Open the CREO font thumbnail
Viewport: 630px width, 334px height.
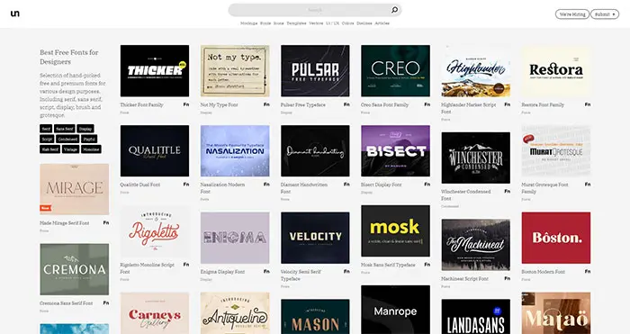click(395, 71)
